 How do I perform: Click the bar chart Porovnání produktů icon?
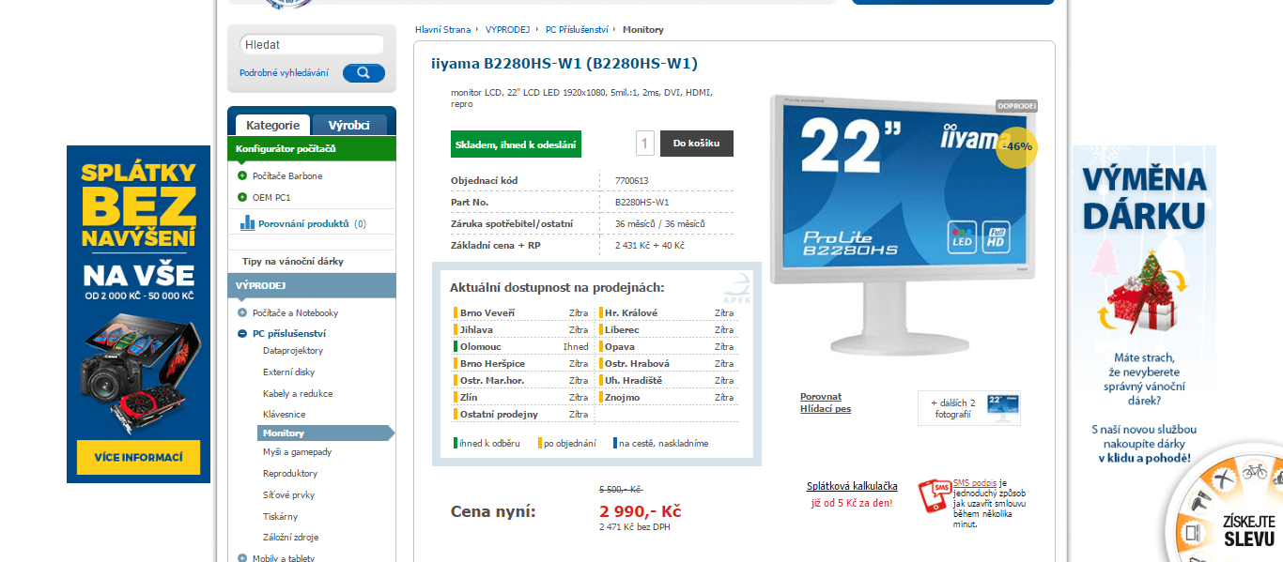pos(248,223)
